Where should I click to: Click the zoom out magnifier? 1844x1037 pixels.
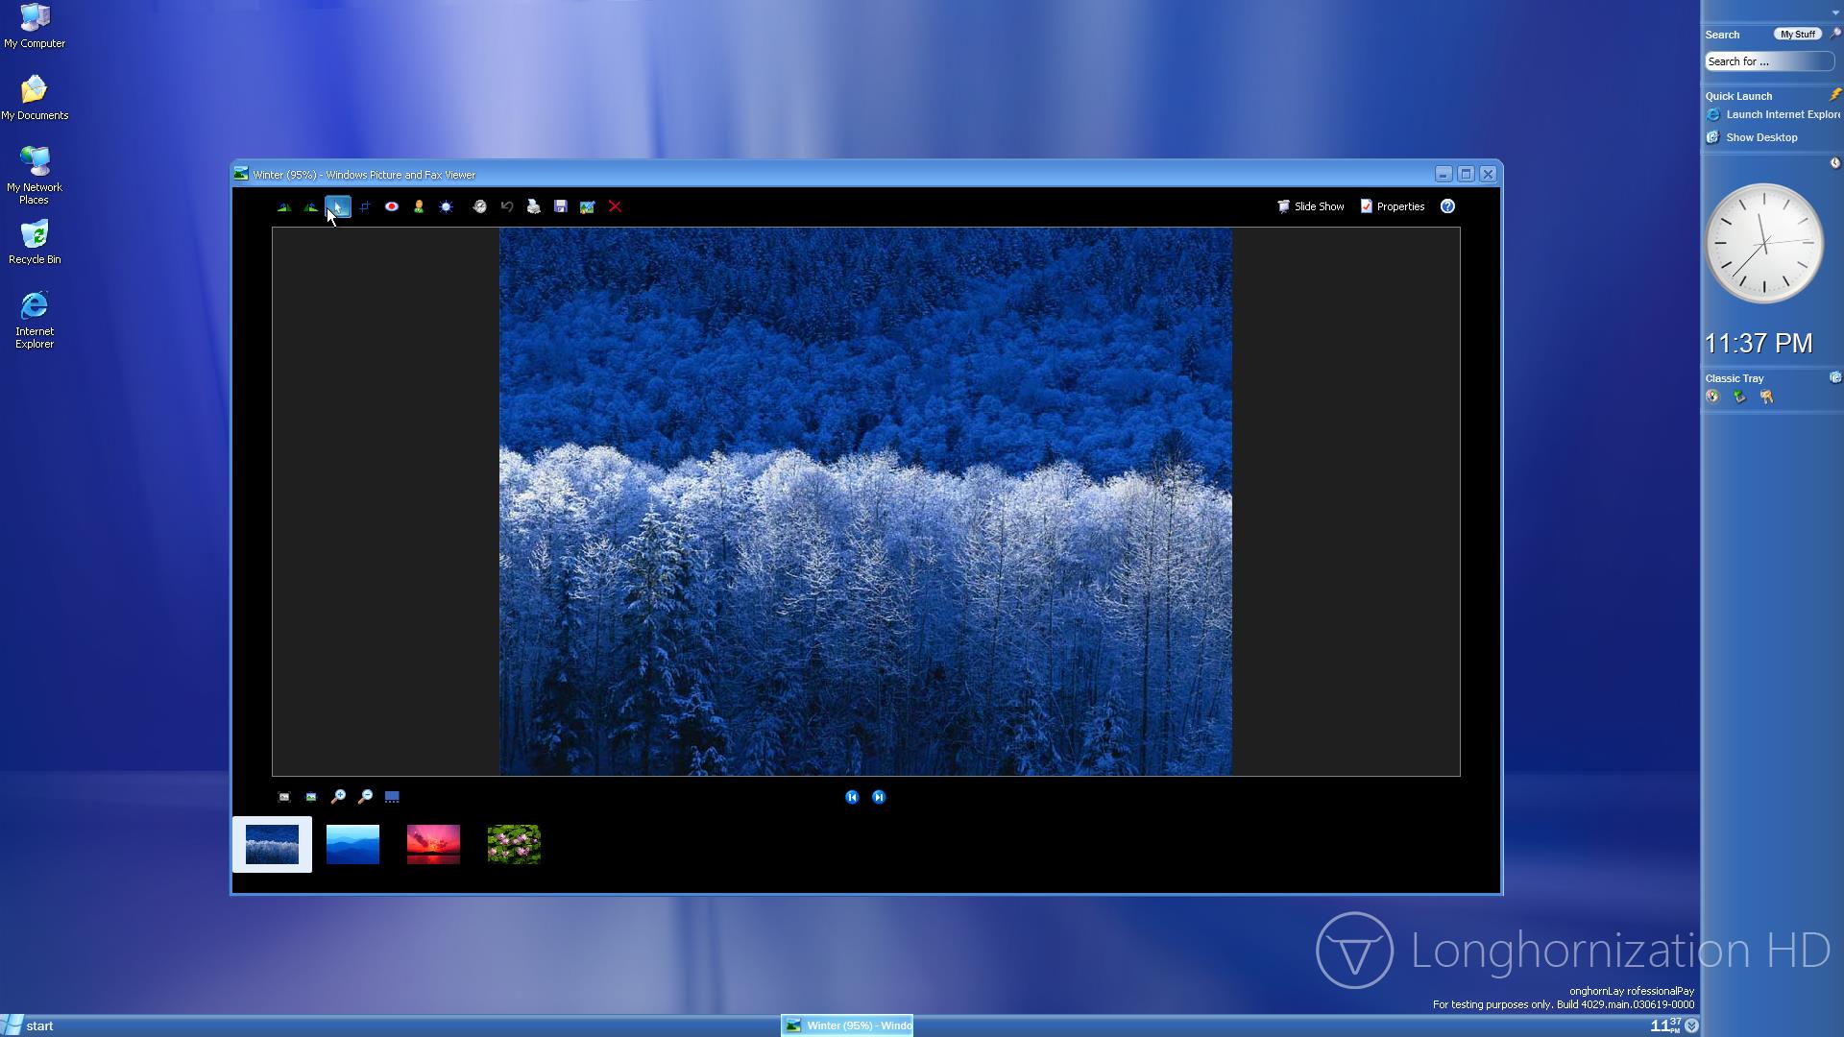click(365, 797)
